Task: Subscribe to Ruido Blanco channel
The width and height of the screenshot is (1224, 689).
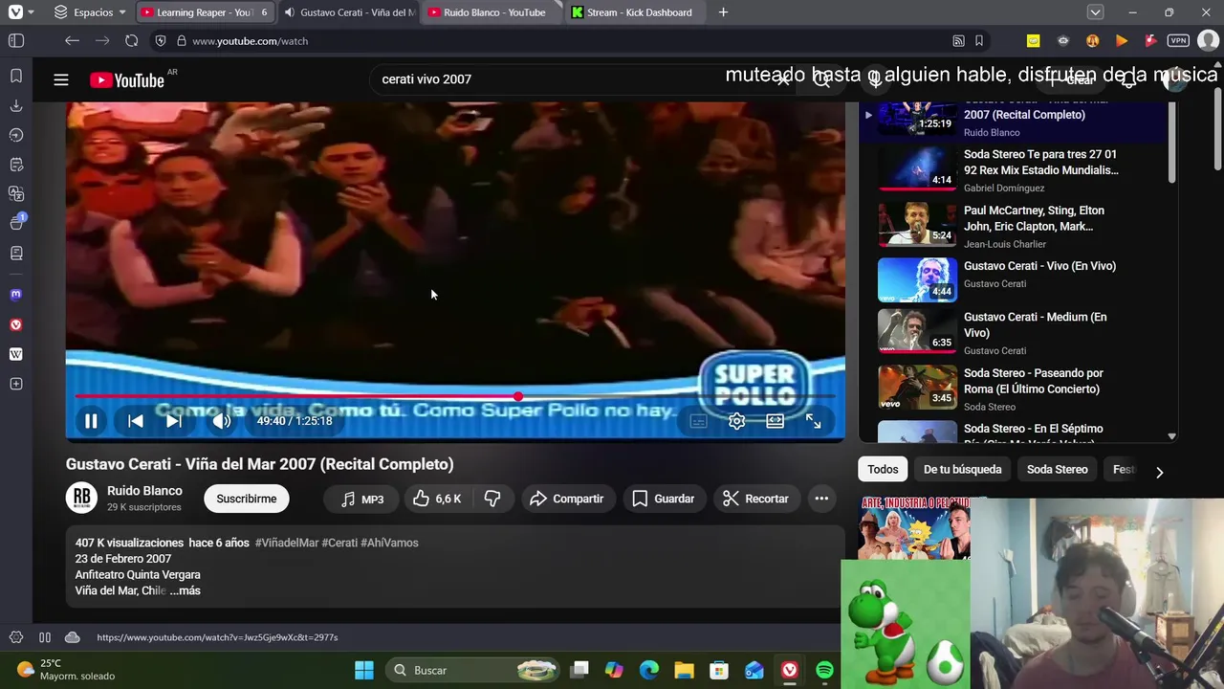Action: 246,499
